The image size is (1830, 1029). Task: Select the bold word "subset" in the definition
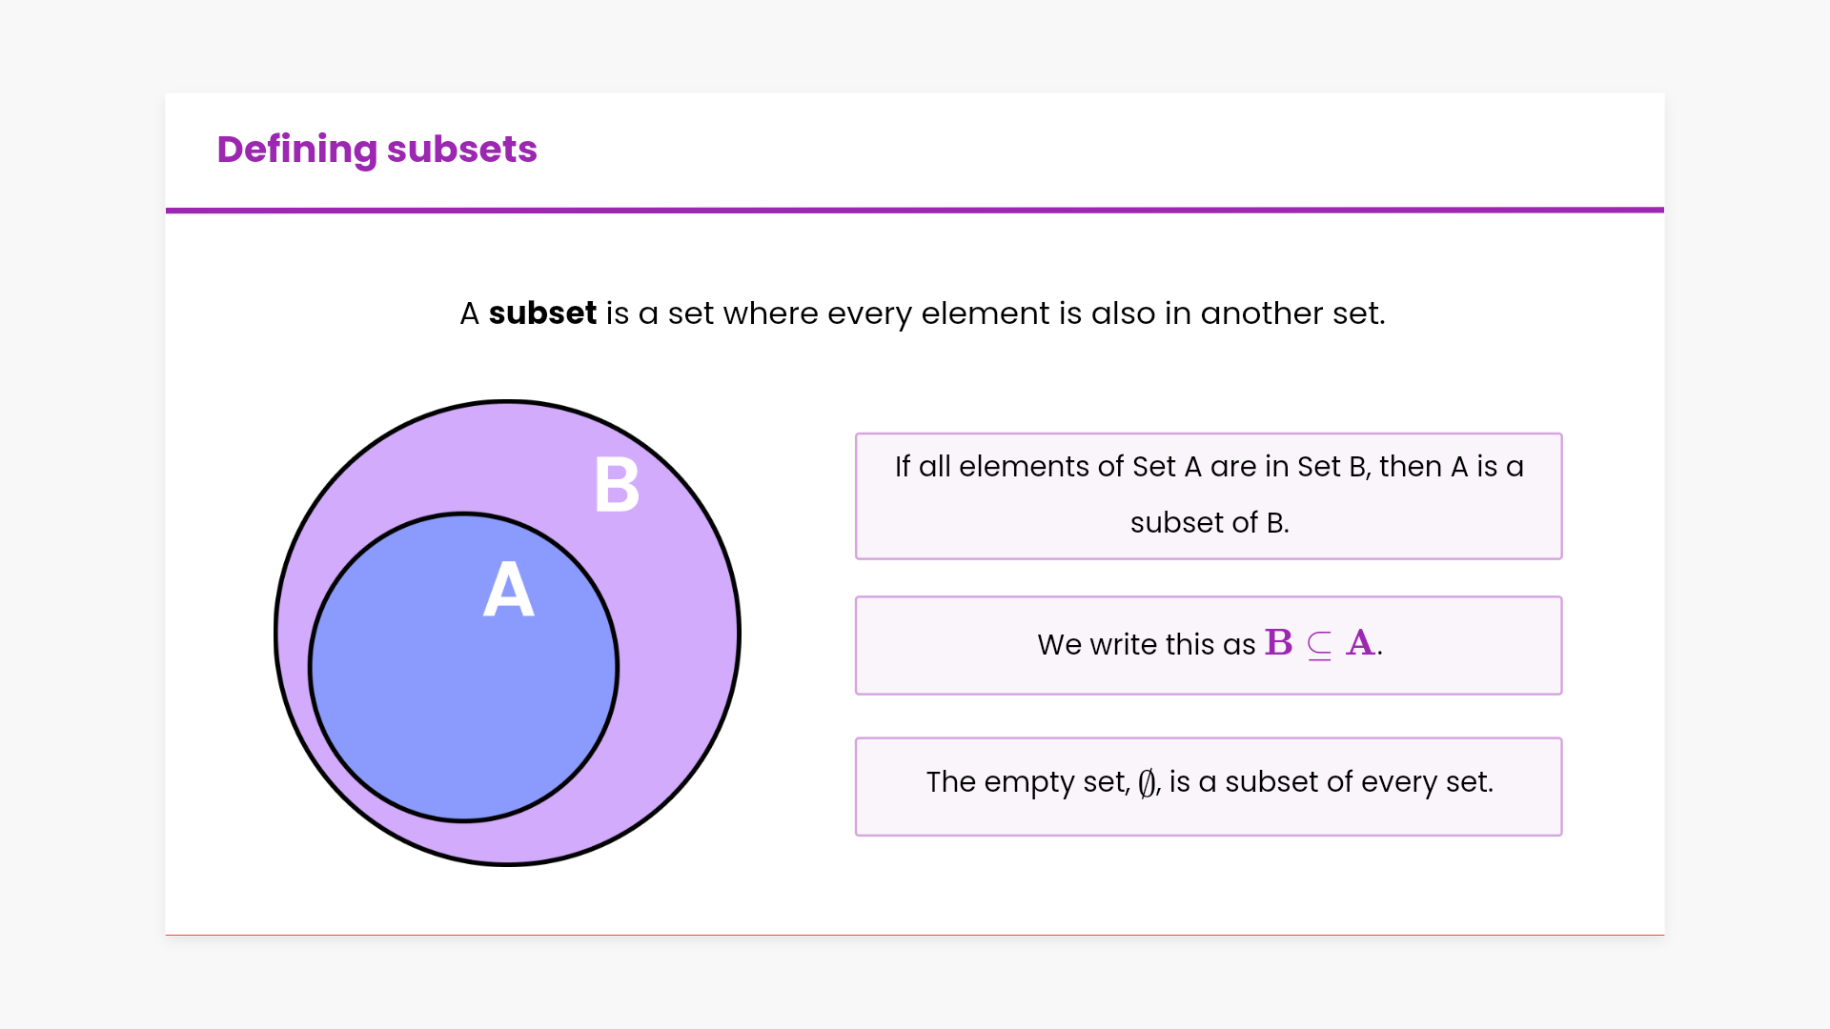[542, 313]
